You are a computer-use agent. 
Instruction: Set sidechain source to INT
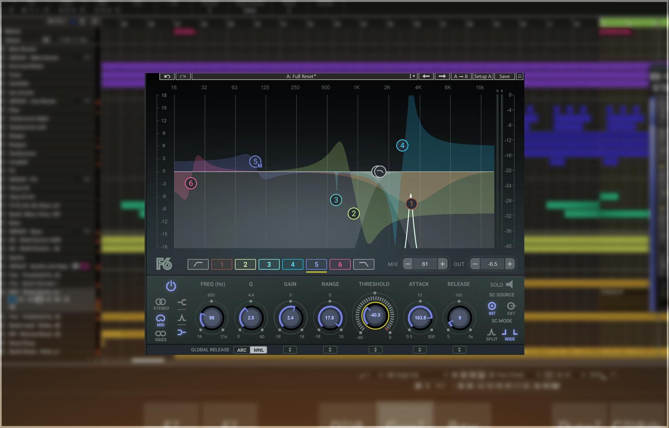(492, 308)
